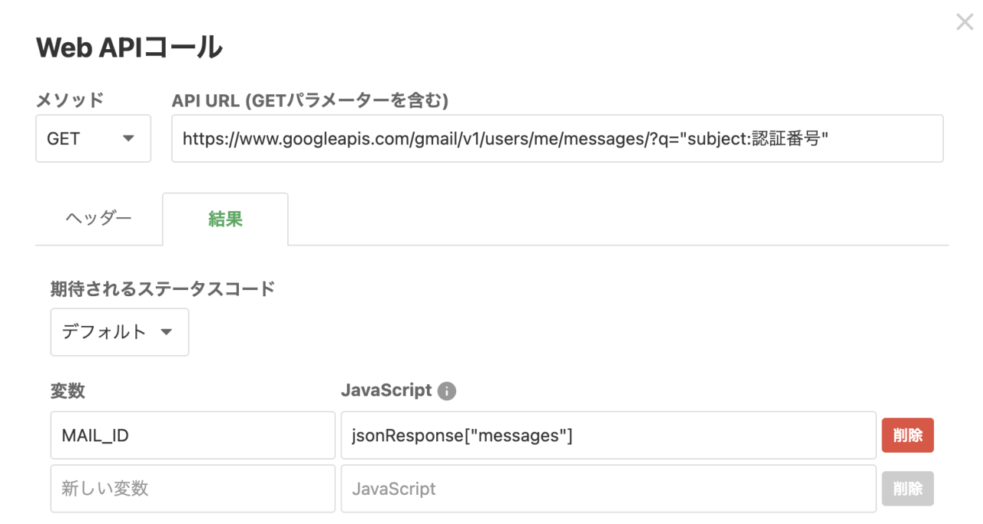The image size is (983, 524).
Task: Select the 結果 tab
Action: [x=225, y=219]
